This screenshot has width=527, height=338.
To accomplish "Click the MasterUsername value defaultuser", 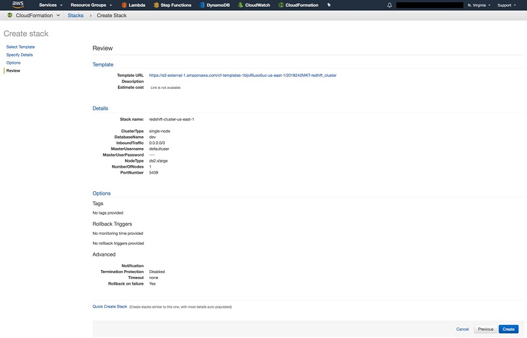I will point(159,149).
